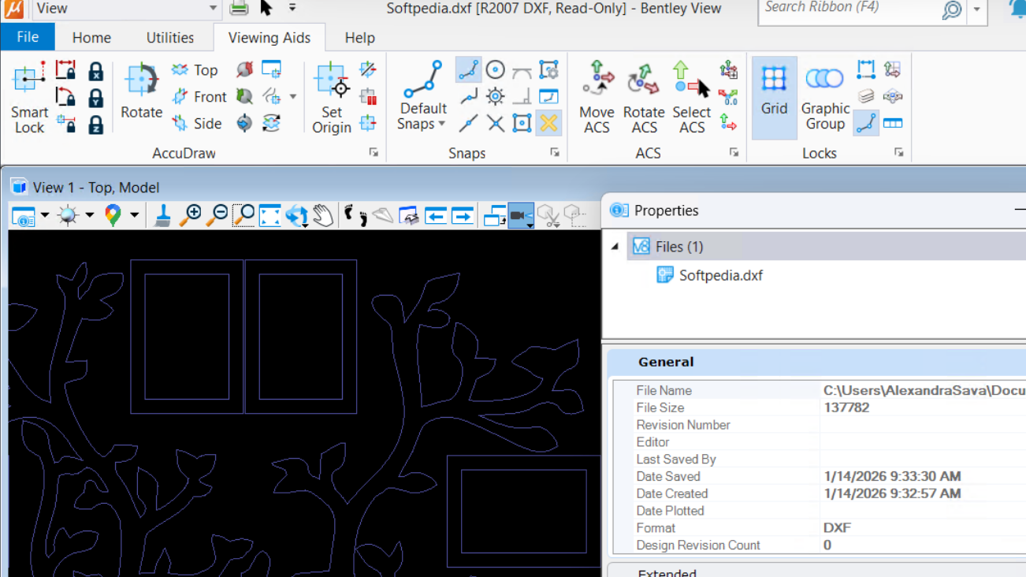The height and width of the screenshot is (577, 1026).
Task: Select the Set Origin tool
Action: coord(332,98)
